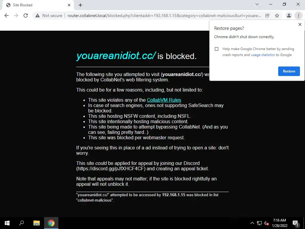Follow the usage statistics link
Screen dimensions: 305x229
(263, 55)
